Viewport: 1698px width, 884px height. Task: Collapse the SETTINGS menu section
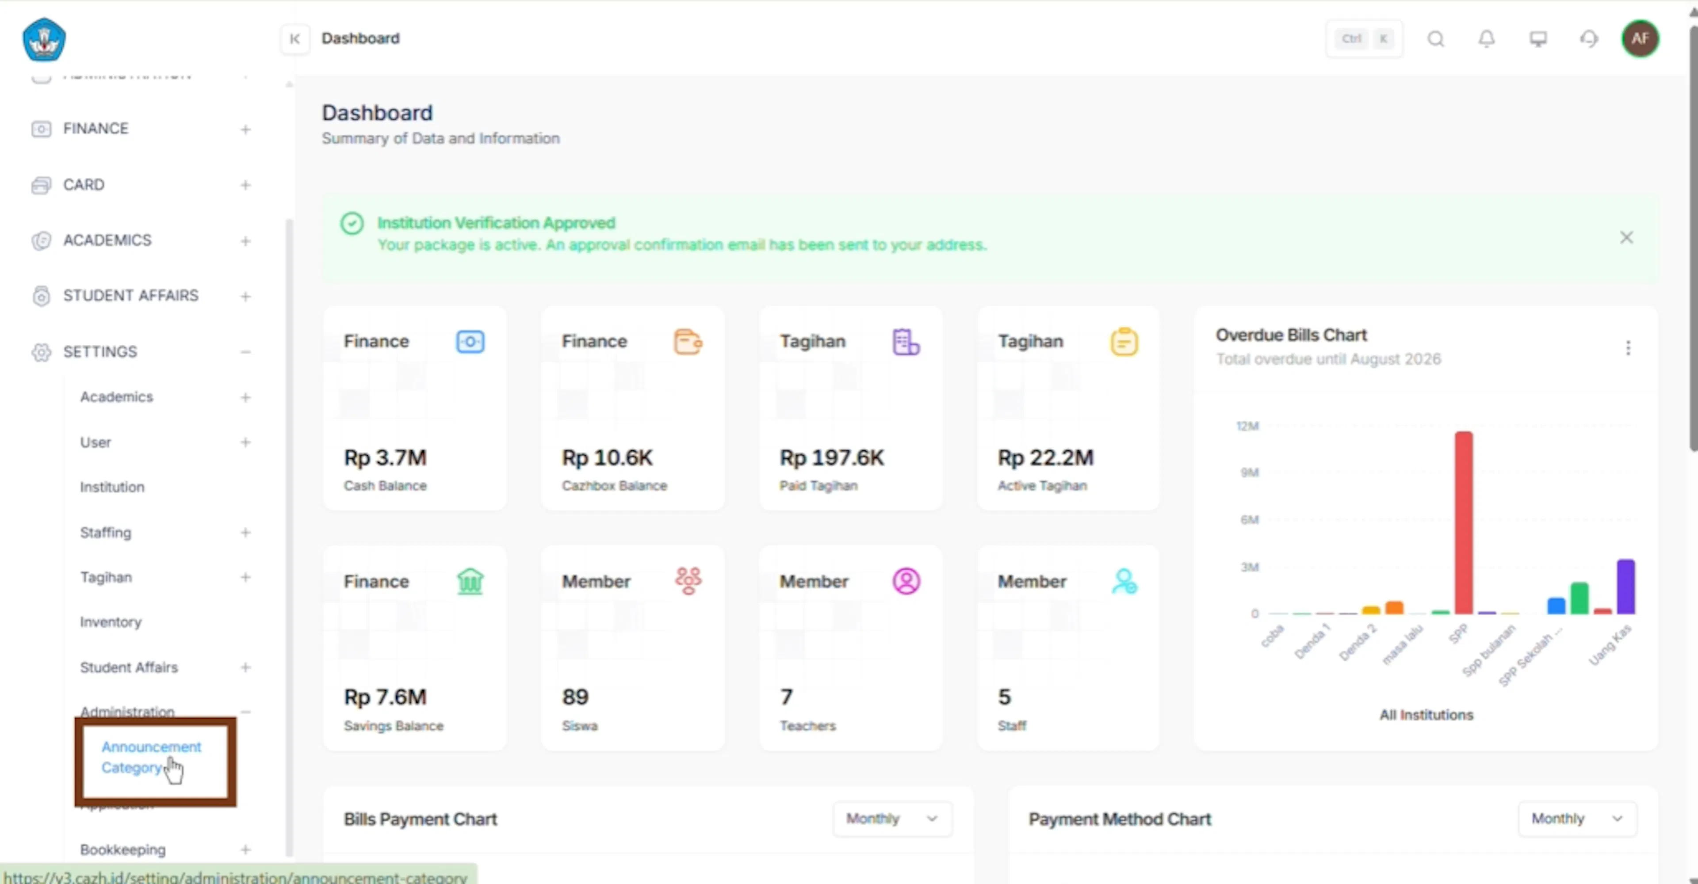click(245, 352)
